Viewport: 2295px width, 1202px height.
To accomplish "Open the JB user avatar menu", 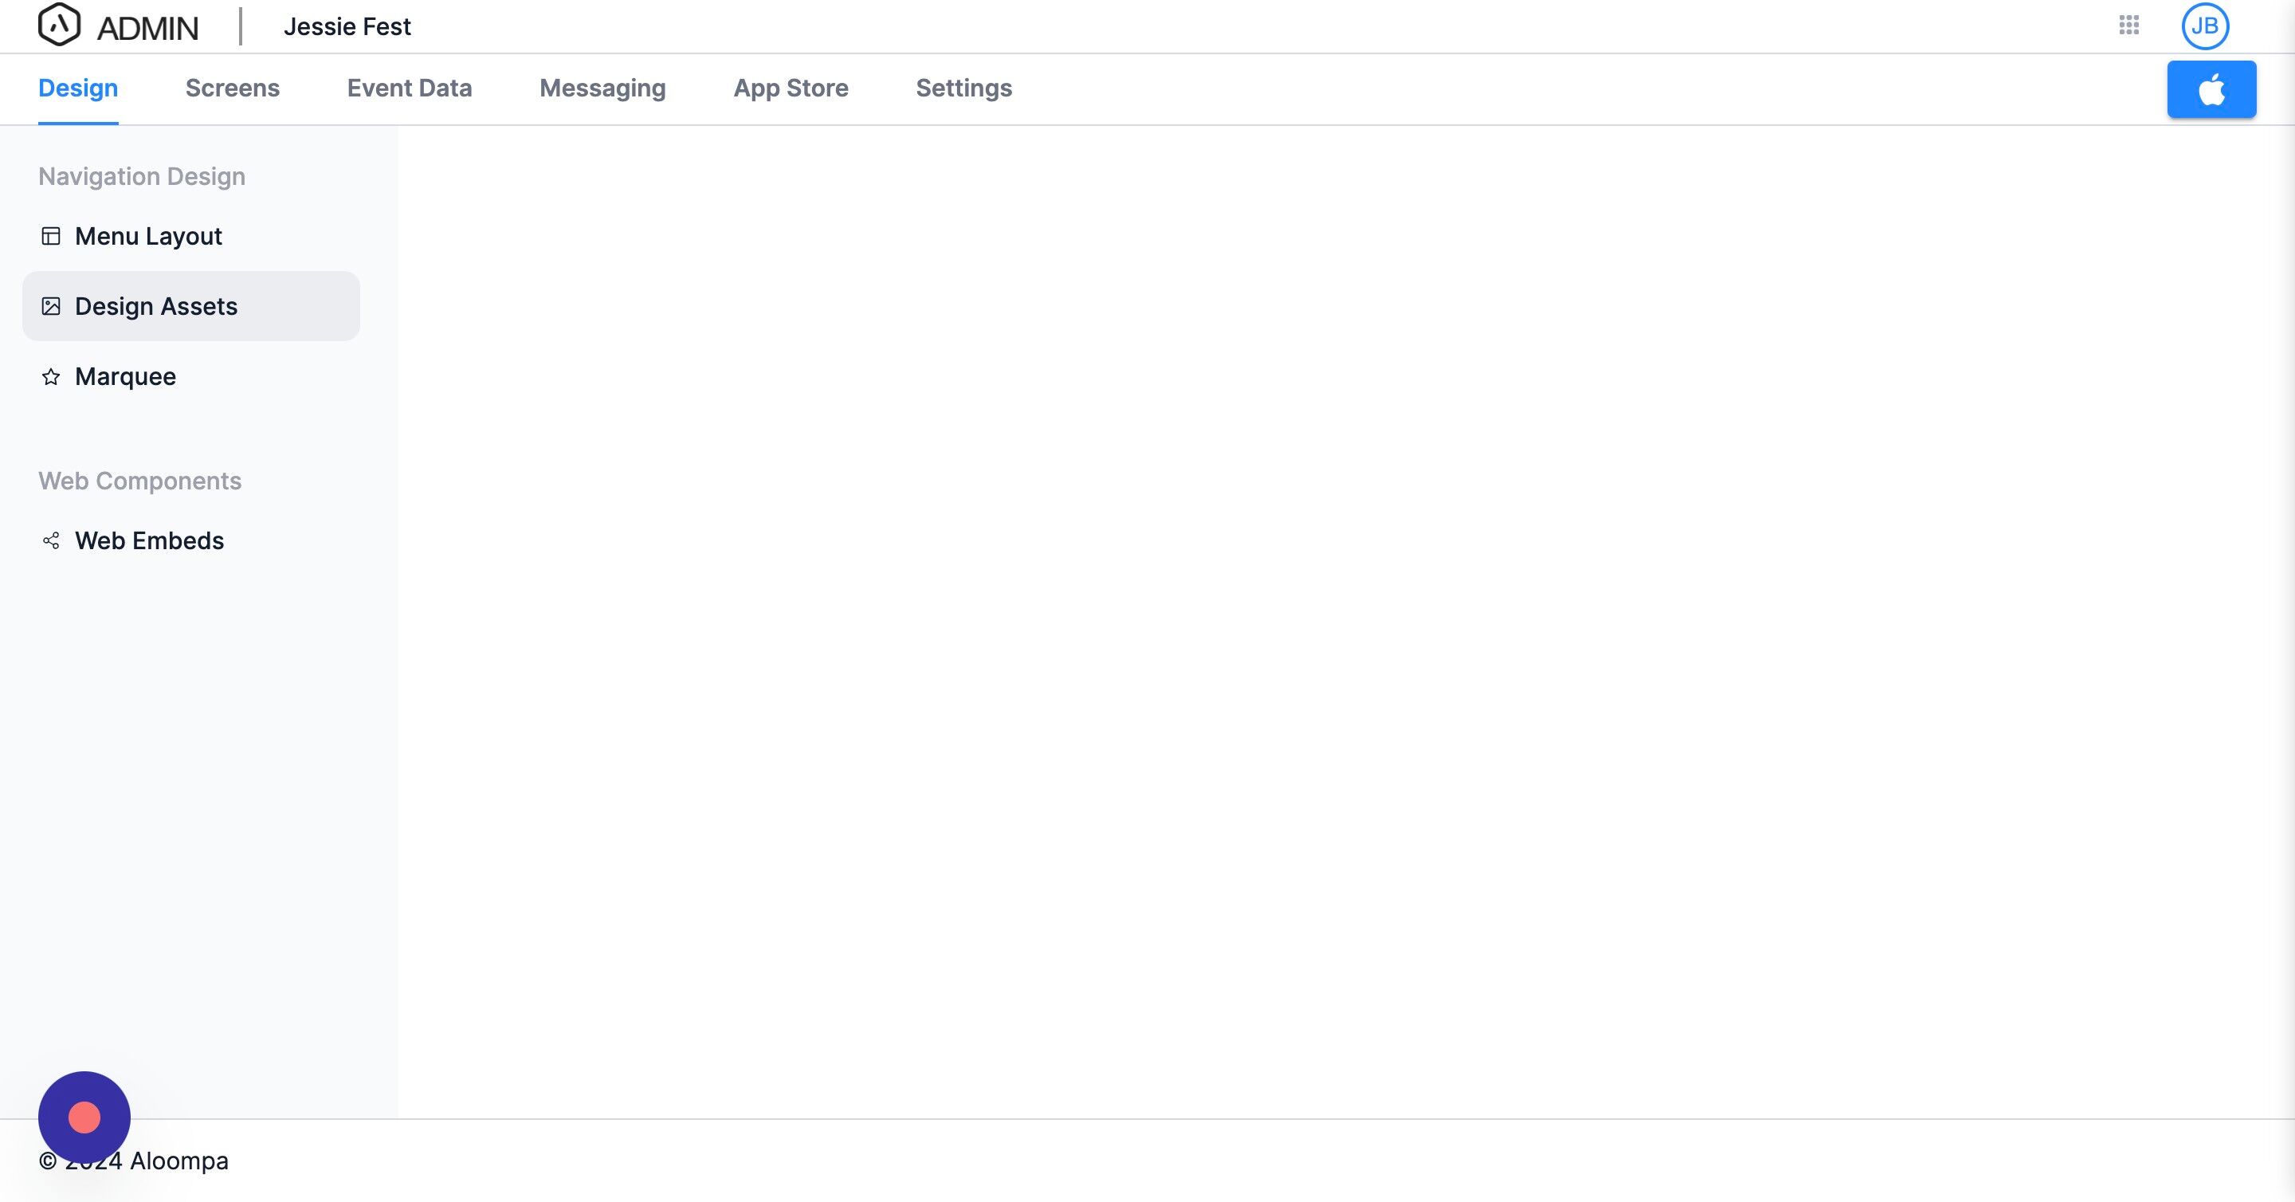I will [x=2204, y=26].
